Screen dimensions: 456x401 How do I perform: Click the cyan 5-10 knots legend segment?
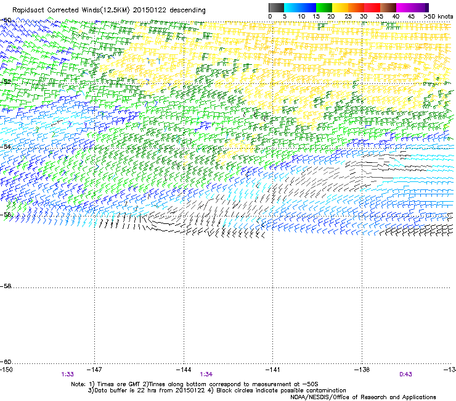292,7
